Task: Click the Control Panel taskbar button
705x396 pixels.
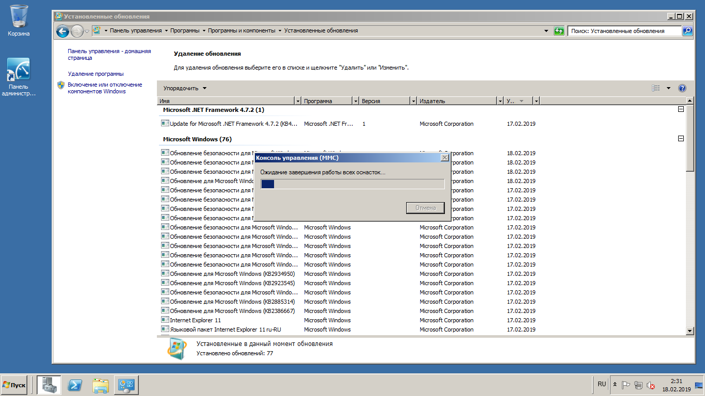Action: click(x=126, y=385)
